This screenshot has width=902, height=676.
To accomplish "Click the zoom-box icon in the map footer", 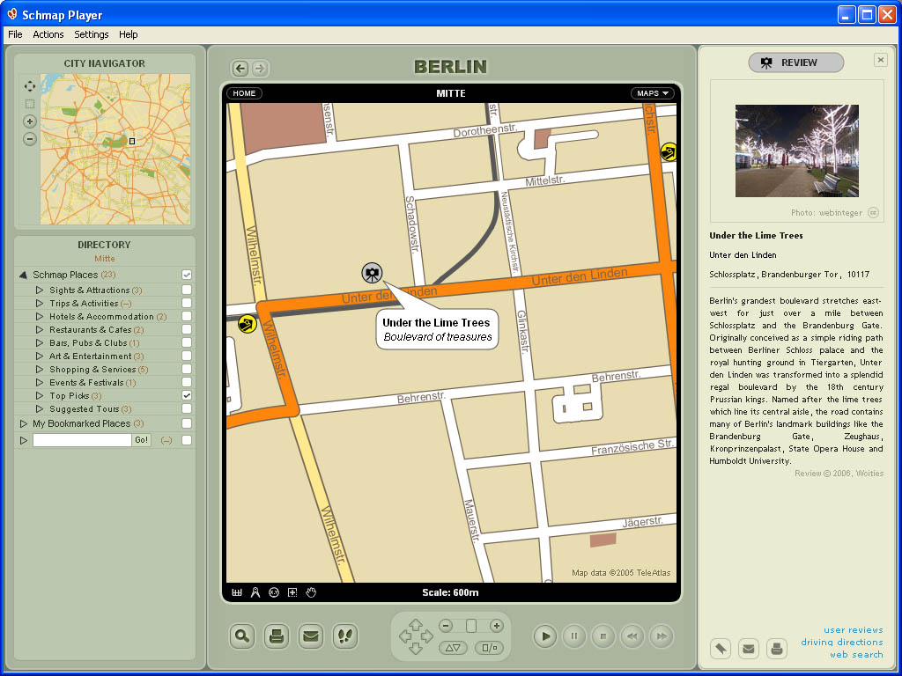I will pos(292,592).
